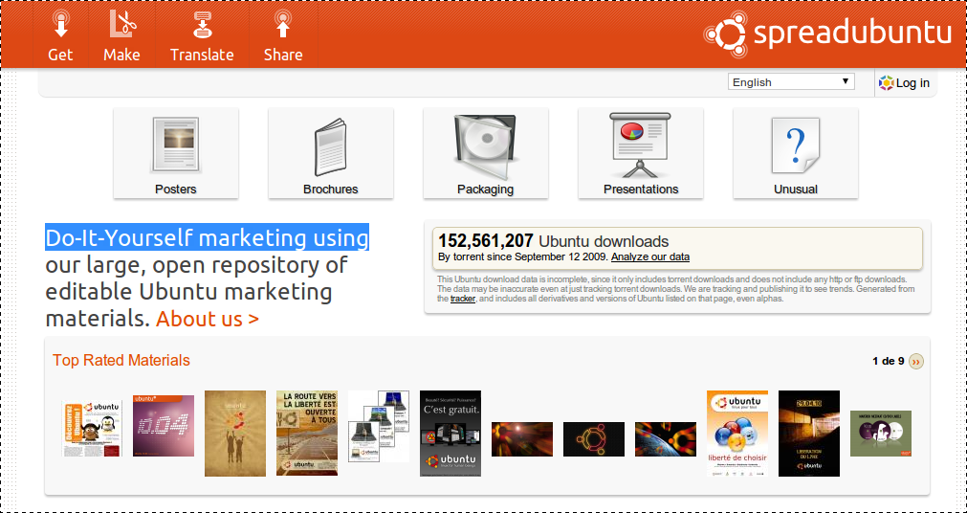The width and height of the screenshot is (967, 513).
Task: Click the Unusual question mark icon
Action: pyautogui.click(x=796, y=145)
